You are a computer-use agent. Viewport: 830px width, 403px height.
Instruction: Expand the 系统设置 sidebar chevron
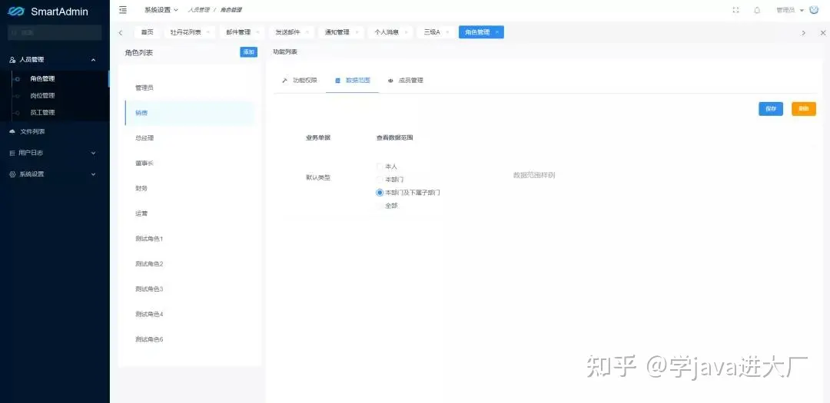(93, 174)
